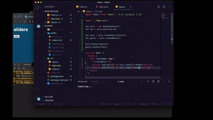Click the open changes icon in editor toolbar

[158, 7]
